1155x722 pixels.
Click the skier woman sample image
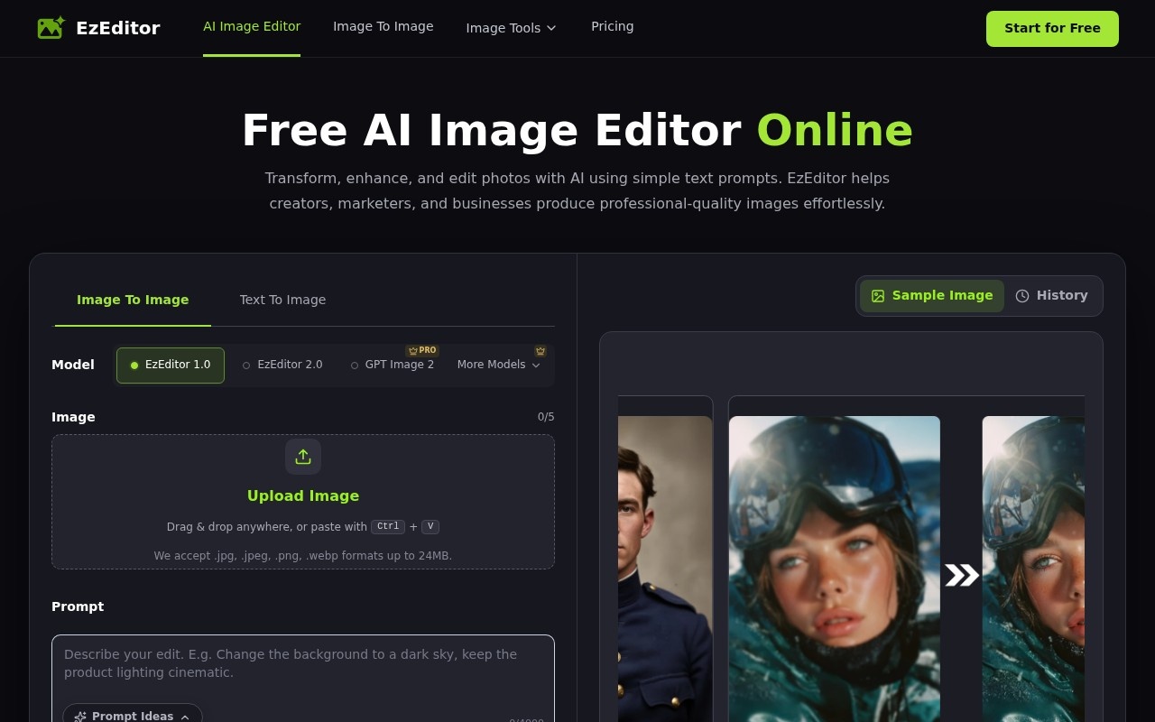coord(835,569)
